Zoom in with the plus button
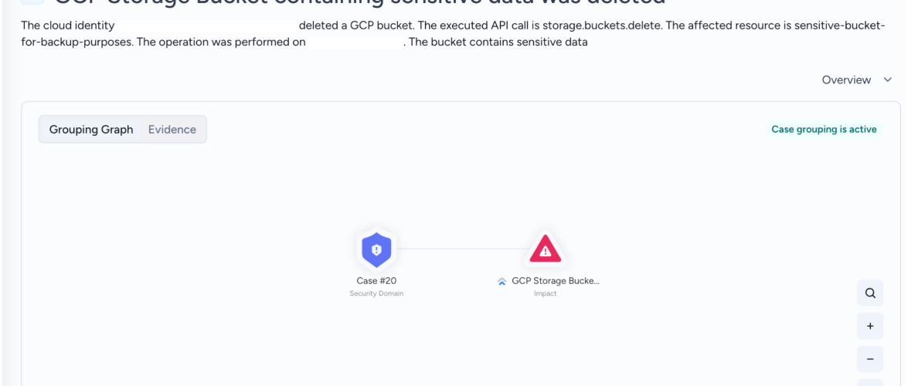 (870, 326)
